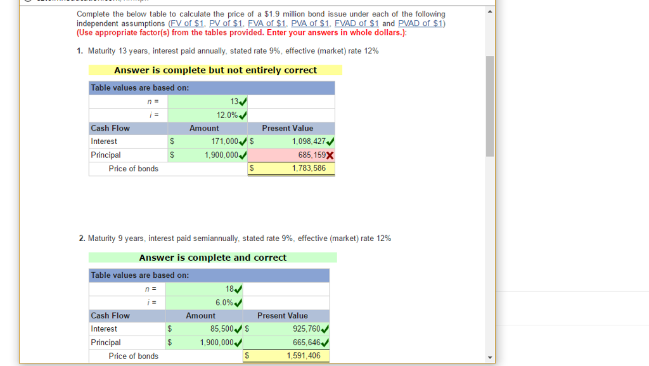Viewport: 649px width, 366px height.
Task: Open the FVAD of $1 link
Action: pyautogui.click(x=356, y=23)
